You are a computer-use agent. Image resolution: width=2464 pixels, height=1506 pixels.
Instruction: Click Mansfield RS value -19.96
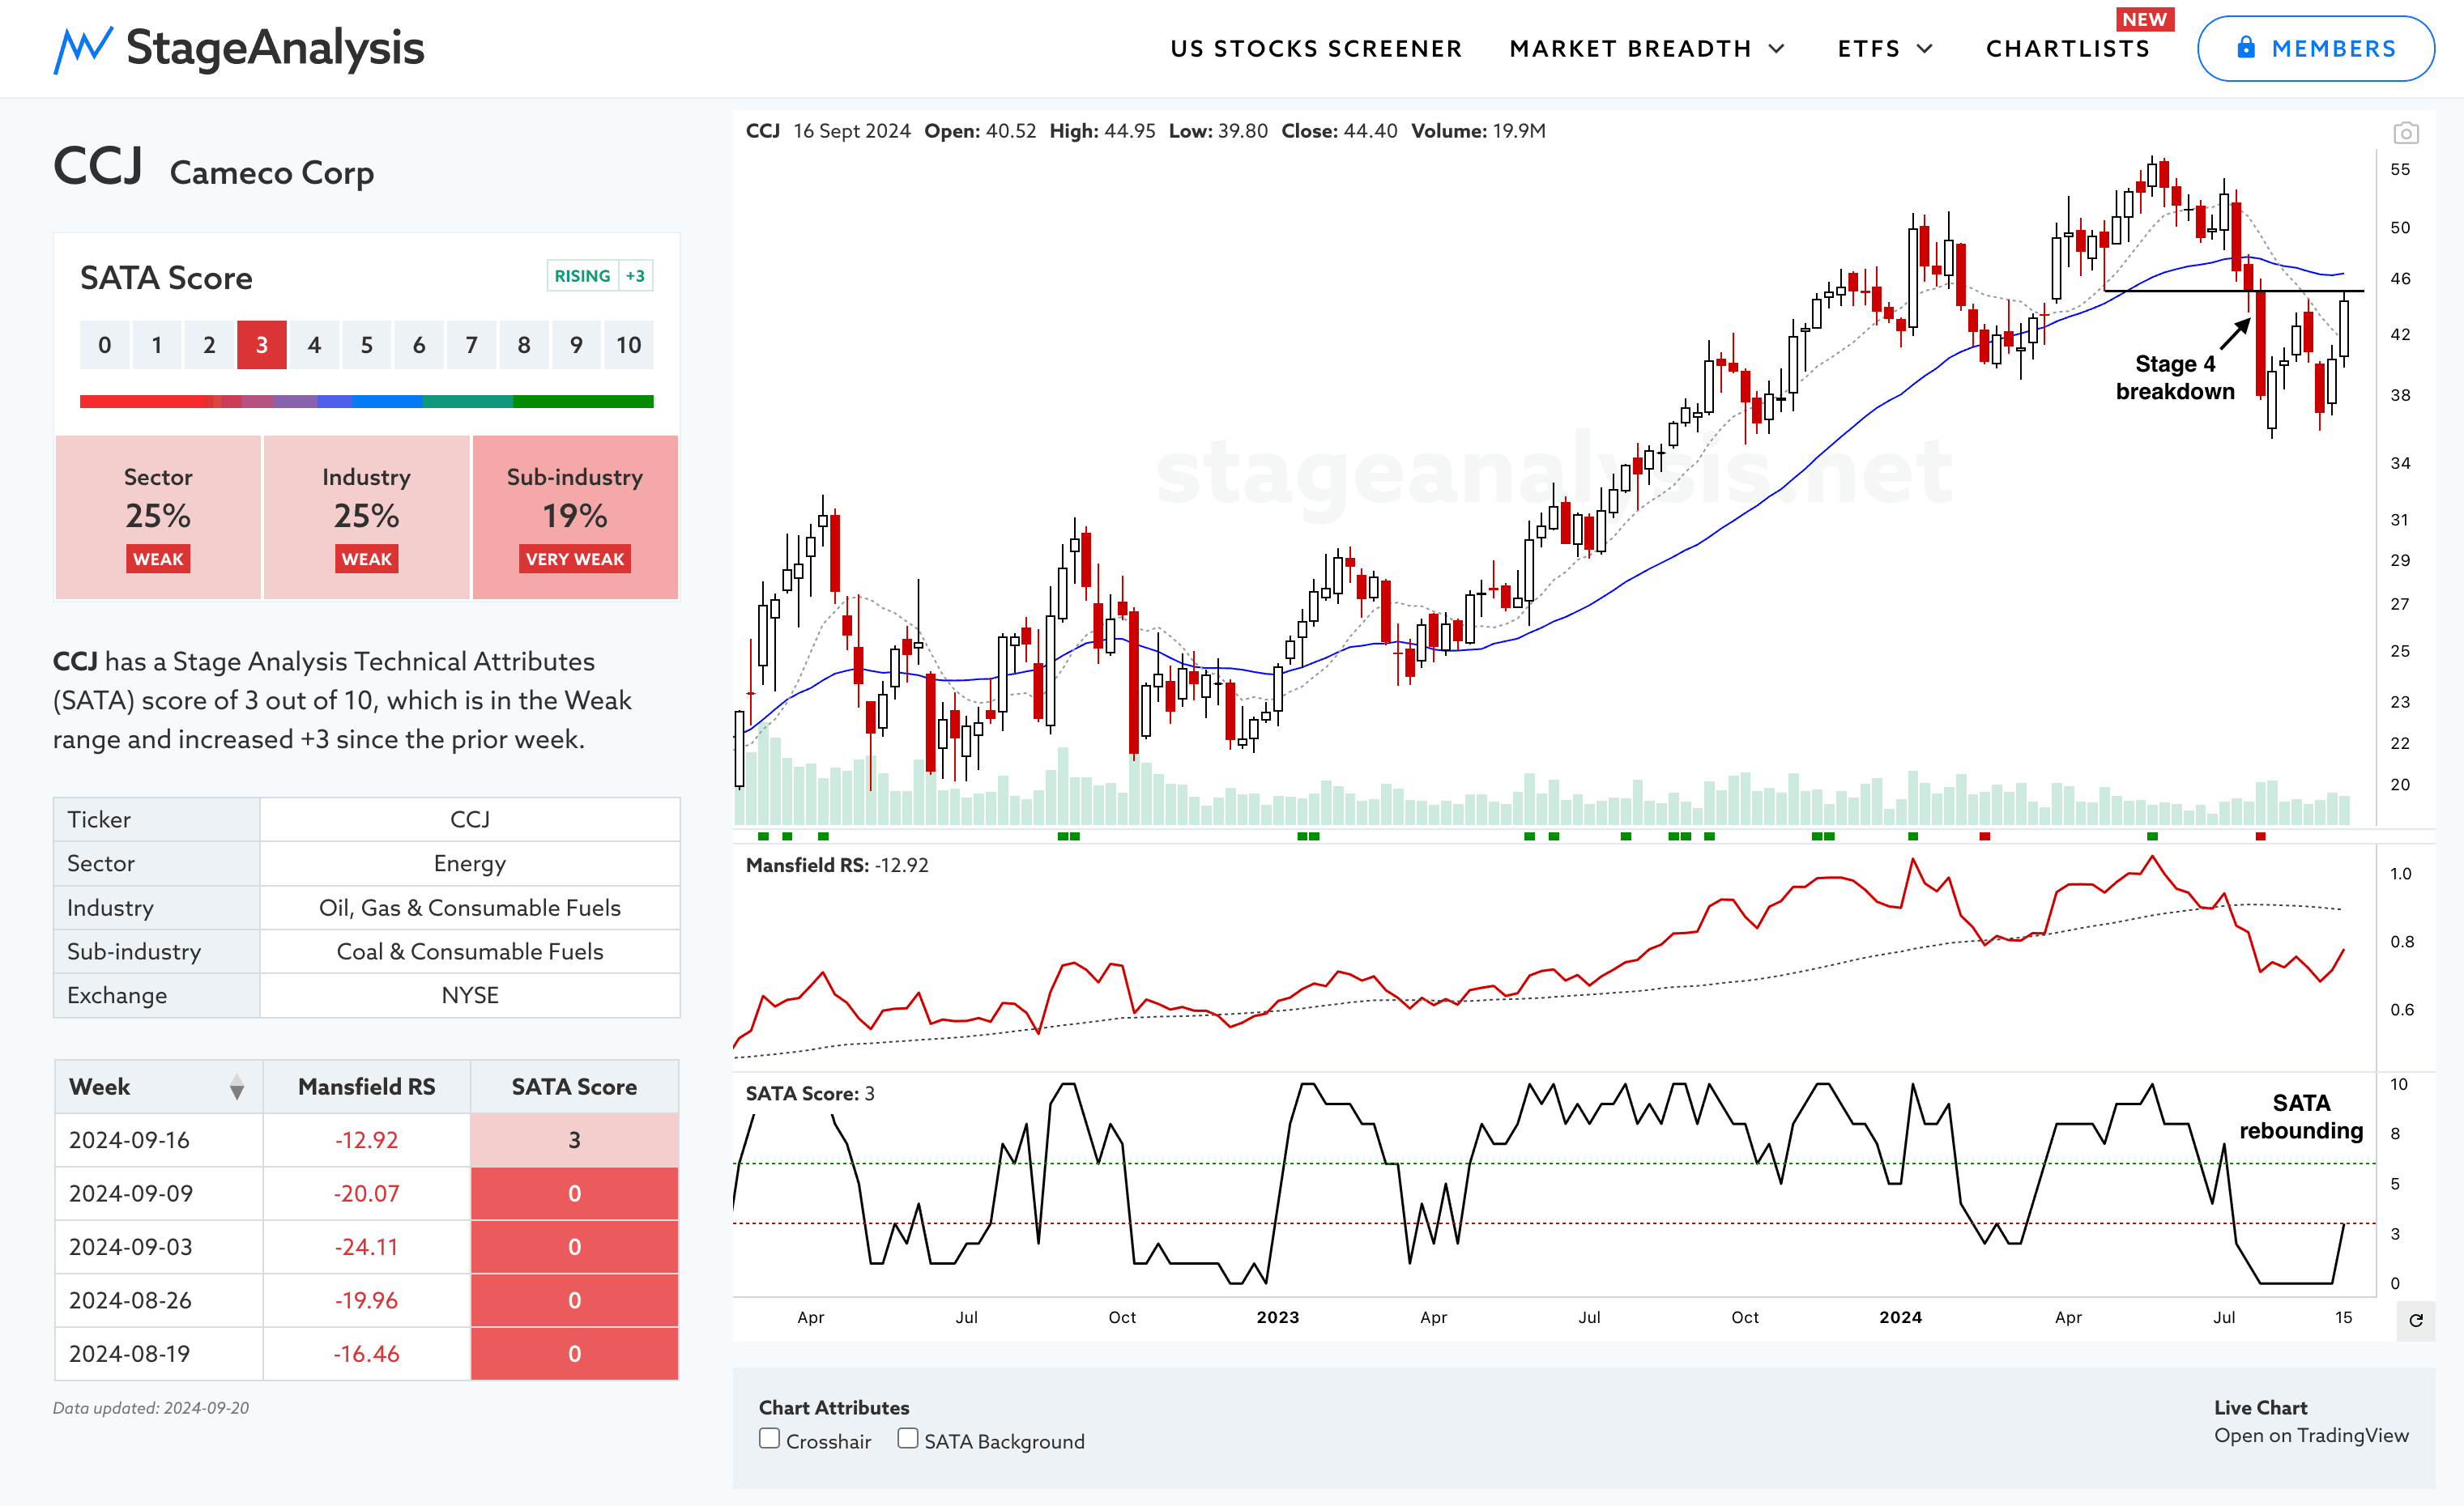coord(366,1300)
